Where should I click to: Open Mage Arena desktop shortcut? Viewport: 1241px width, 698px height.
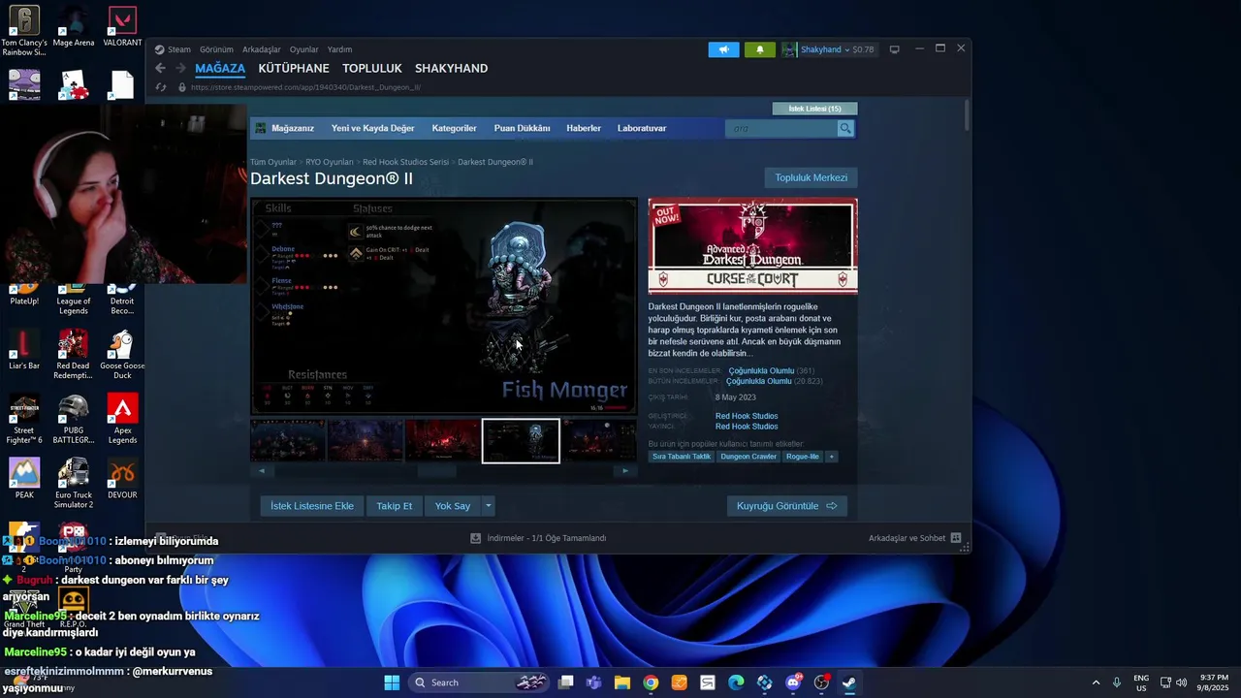(74, 26)
